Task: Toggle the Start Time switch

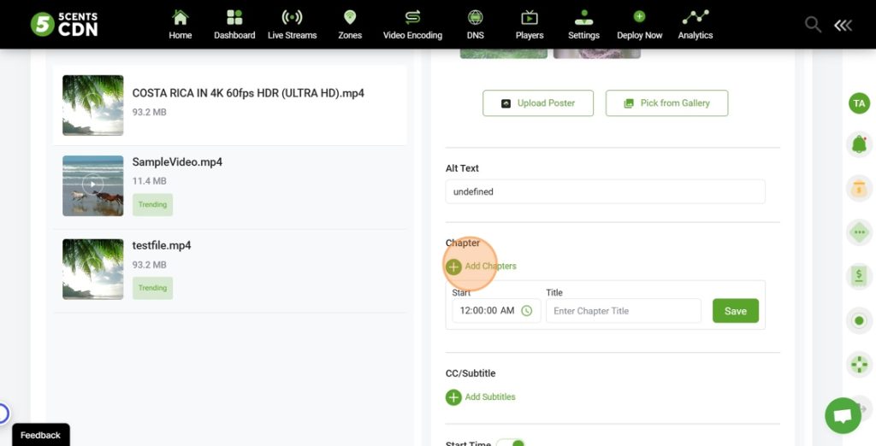Action: pos(511,443)
